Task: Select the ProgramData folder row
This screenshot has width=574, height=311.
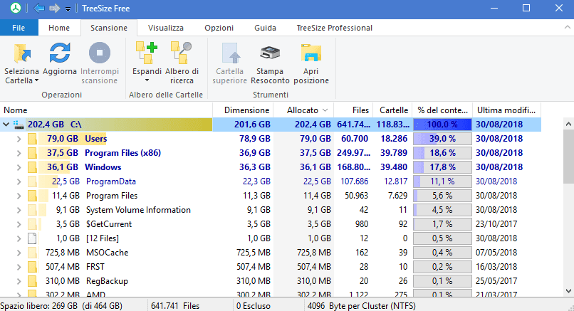Action: pyautogui.click(x=110, y=181)
